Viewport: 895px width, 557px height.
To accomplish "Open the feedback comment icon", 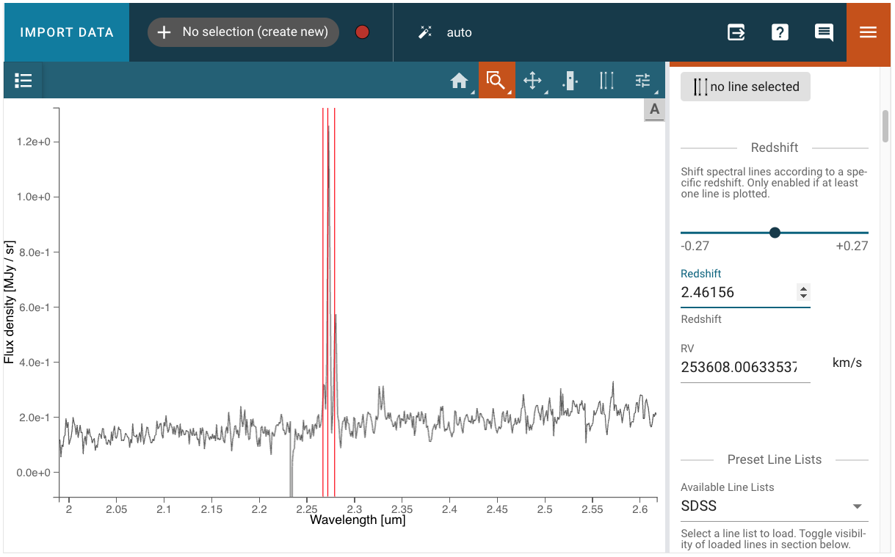I will click(x=824, y=32).
